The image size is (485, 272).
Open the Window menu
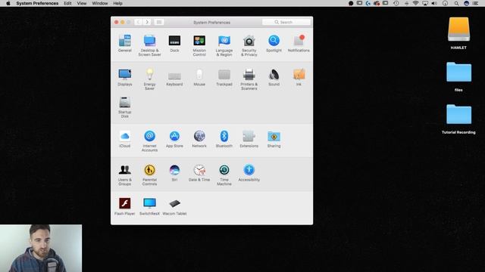pos(99,3)
